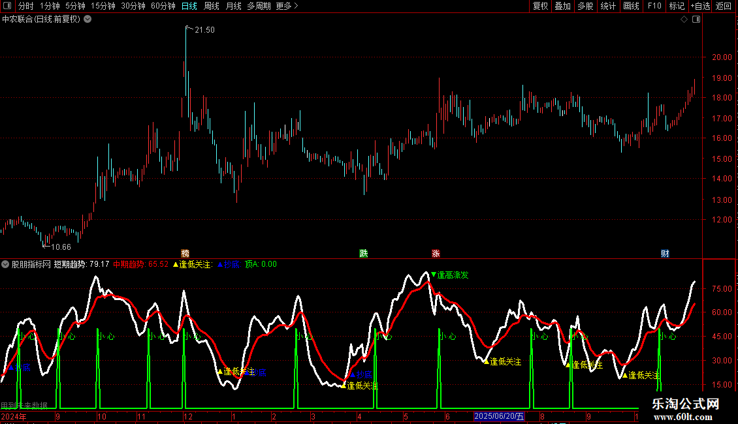This screenshot has width=738, height=424.
Task: Click the green 跌 marker below the chart
Action: pyautogui.click(x=363, y=253)
